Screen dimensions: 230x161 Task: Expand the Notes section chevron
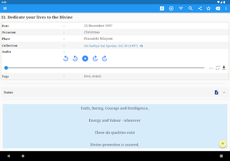(x=224, y=93)
